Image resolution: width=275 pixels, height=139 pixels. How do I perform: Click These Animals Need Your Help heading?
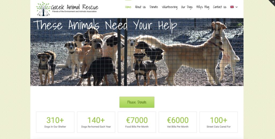pyautogui.click(x=105, y=26)
